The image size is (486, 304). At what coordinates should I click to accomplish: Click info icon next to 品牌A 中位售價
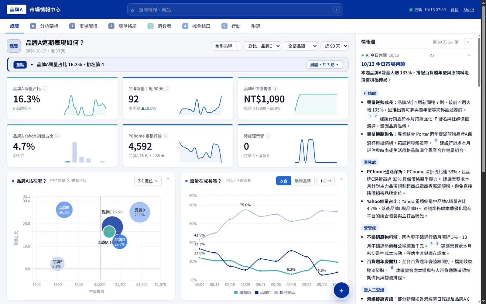coord(275,89)
